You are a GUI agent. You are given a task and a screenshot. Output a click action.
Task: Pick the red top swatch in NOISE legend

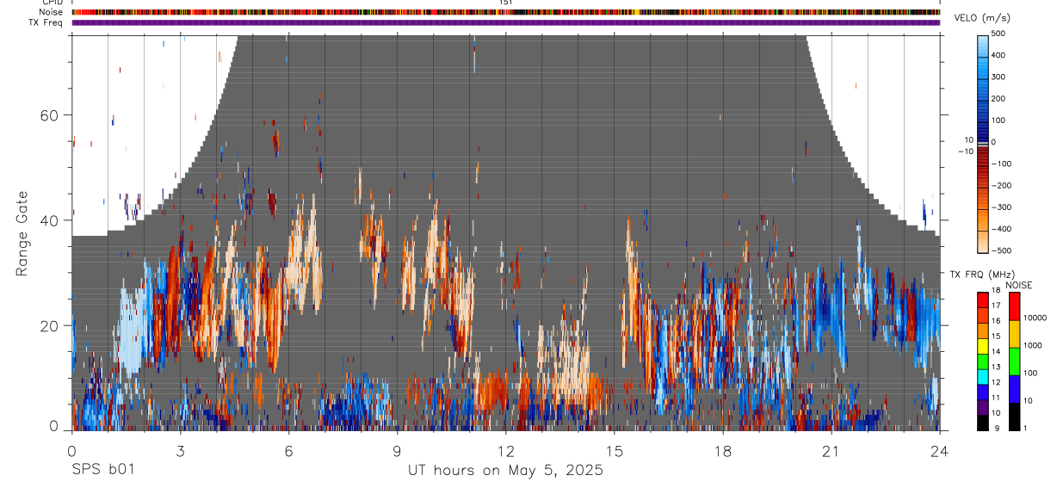[1014, 307]
